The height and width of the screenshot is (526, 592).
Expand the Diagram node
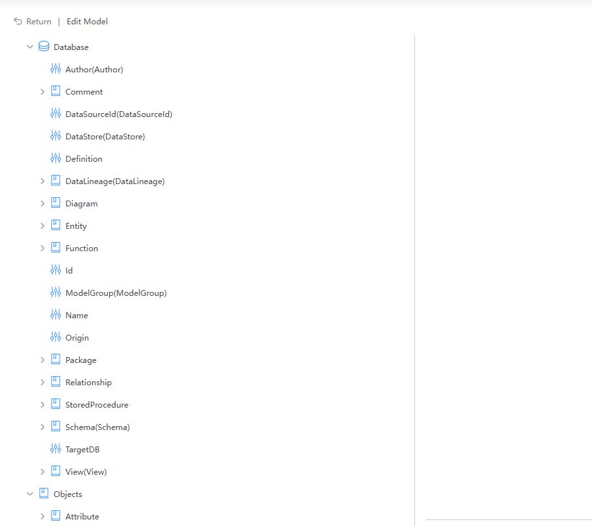coord(42,203)
